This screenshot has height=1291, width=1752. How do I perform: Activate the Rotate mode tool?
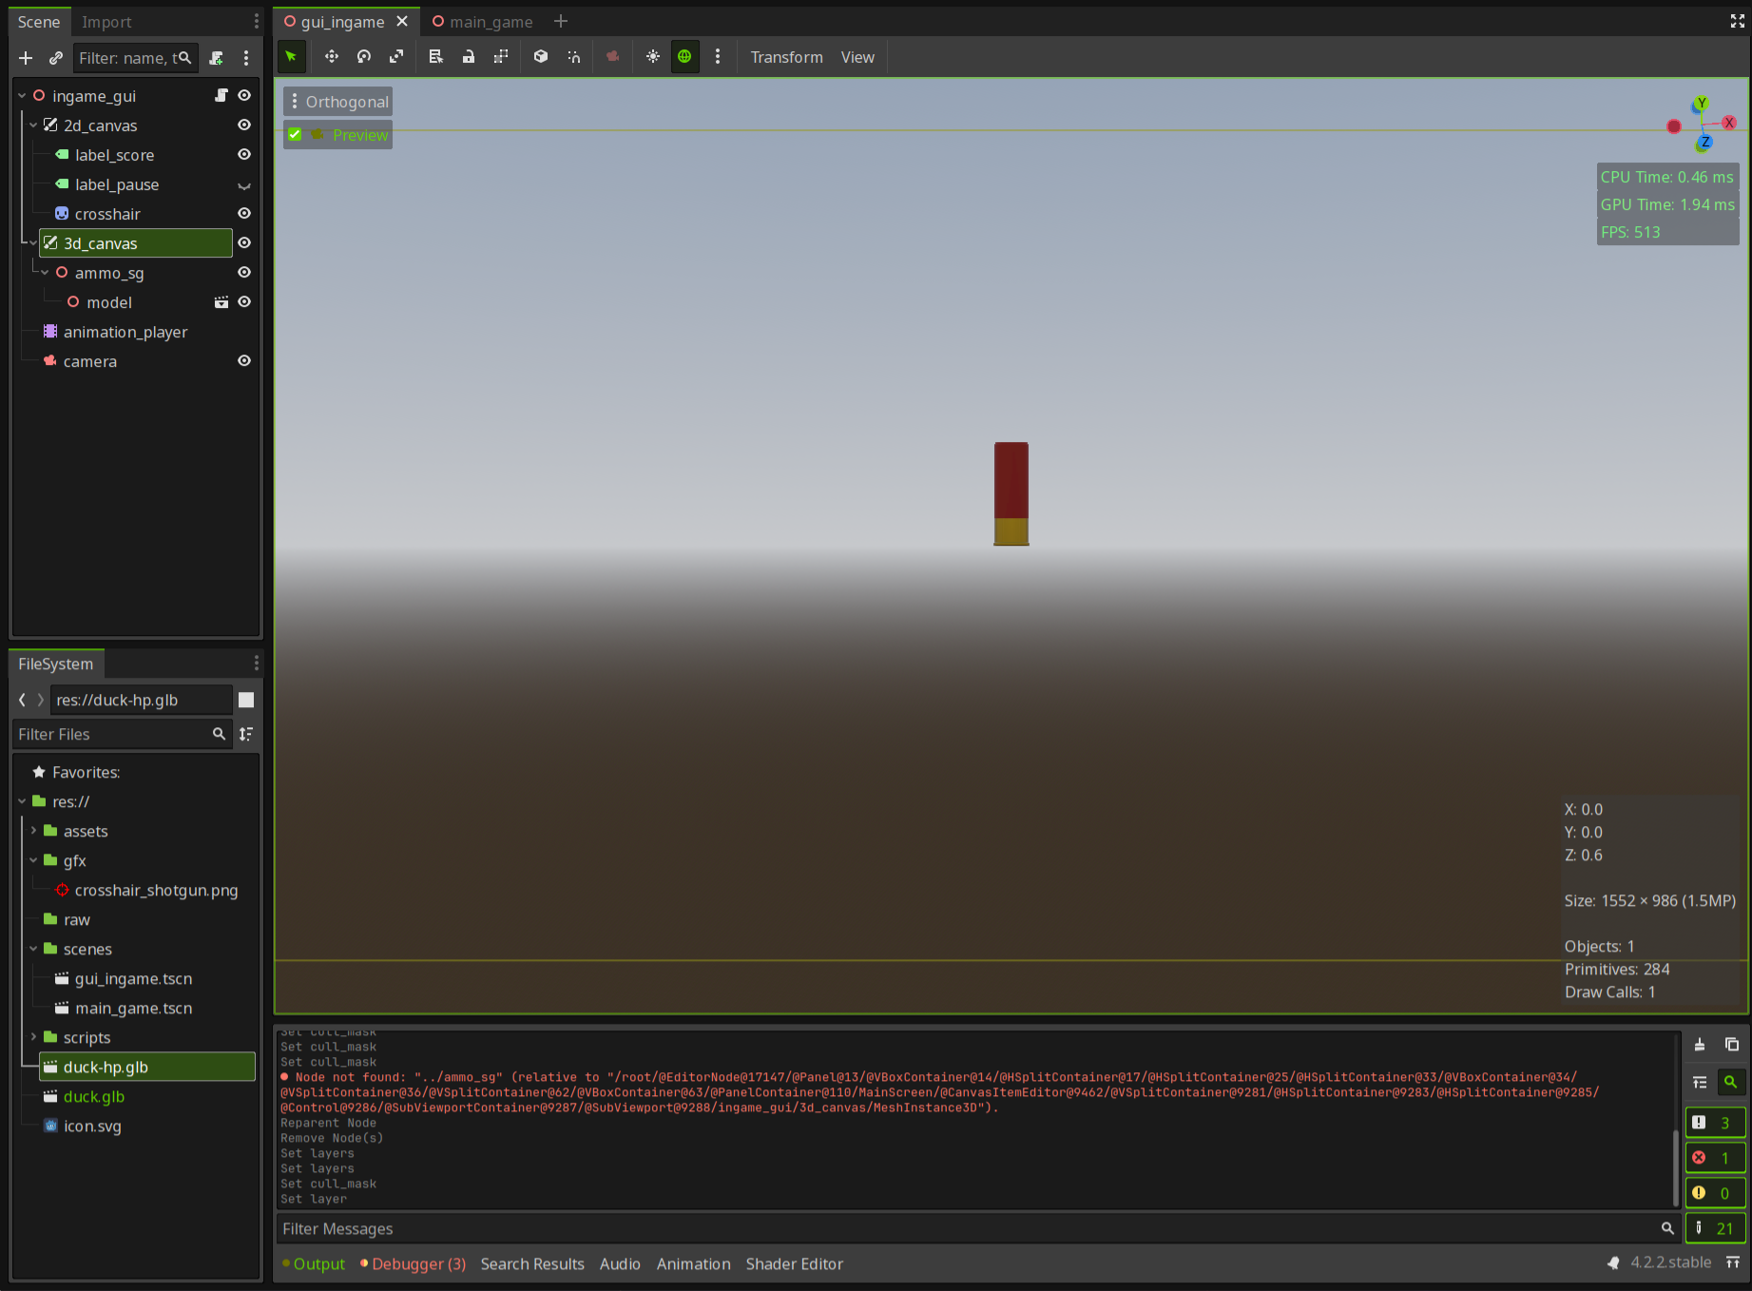tap(364, 57)
